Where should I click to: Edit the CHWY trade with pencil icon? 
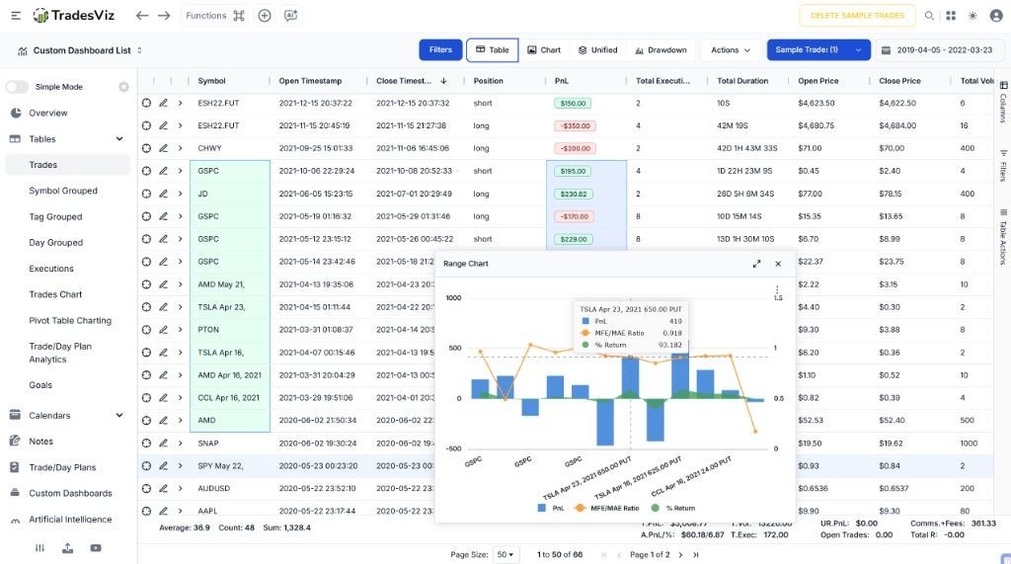(x=163, y=148)
